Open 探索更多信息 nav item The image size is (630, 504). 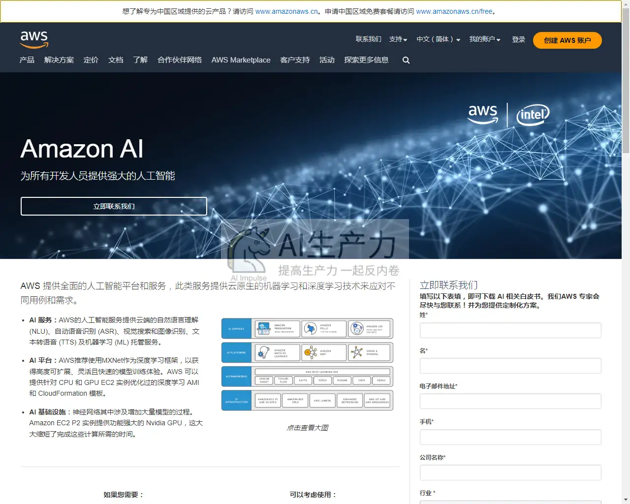click(366, 60)
